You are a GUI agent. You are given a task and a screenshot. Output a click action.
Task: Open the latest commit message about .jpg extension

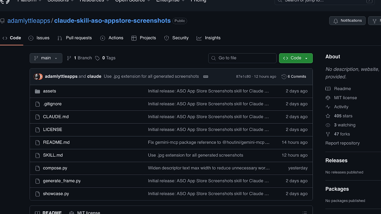(x=151, y=76)
